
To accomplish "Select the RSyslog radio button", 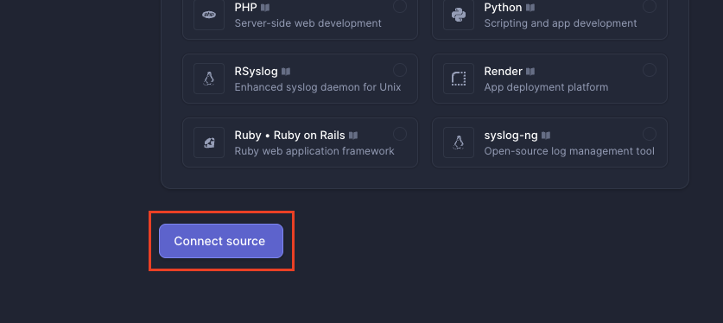I will click(x=400, y=70).
